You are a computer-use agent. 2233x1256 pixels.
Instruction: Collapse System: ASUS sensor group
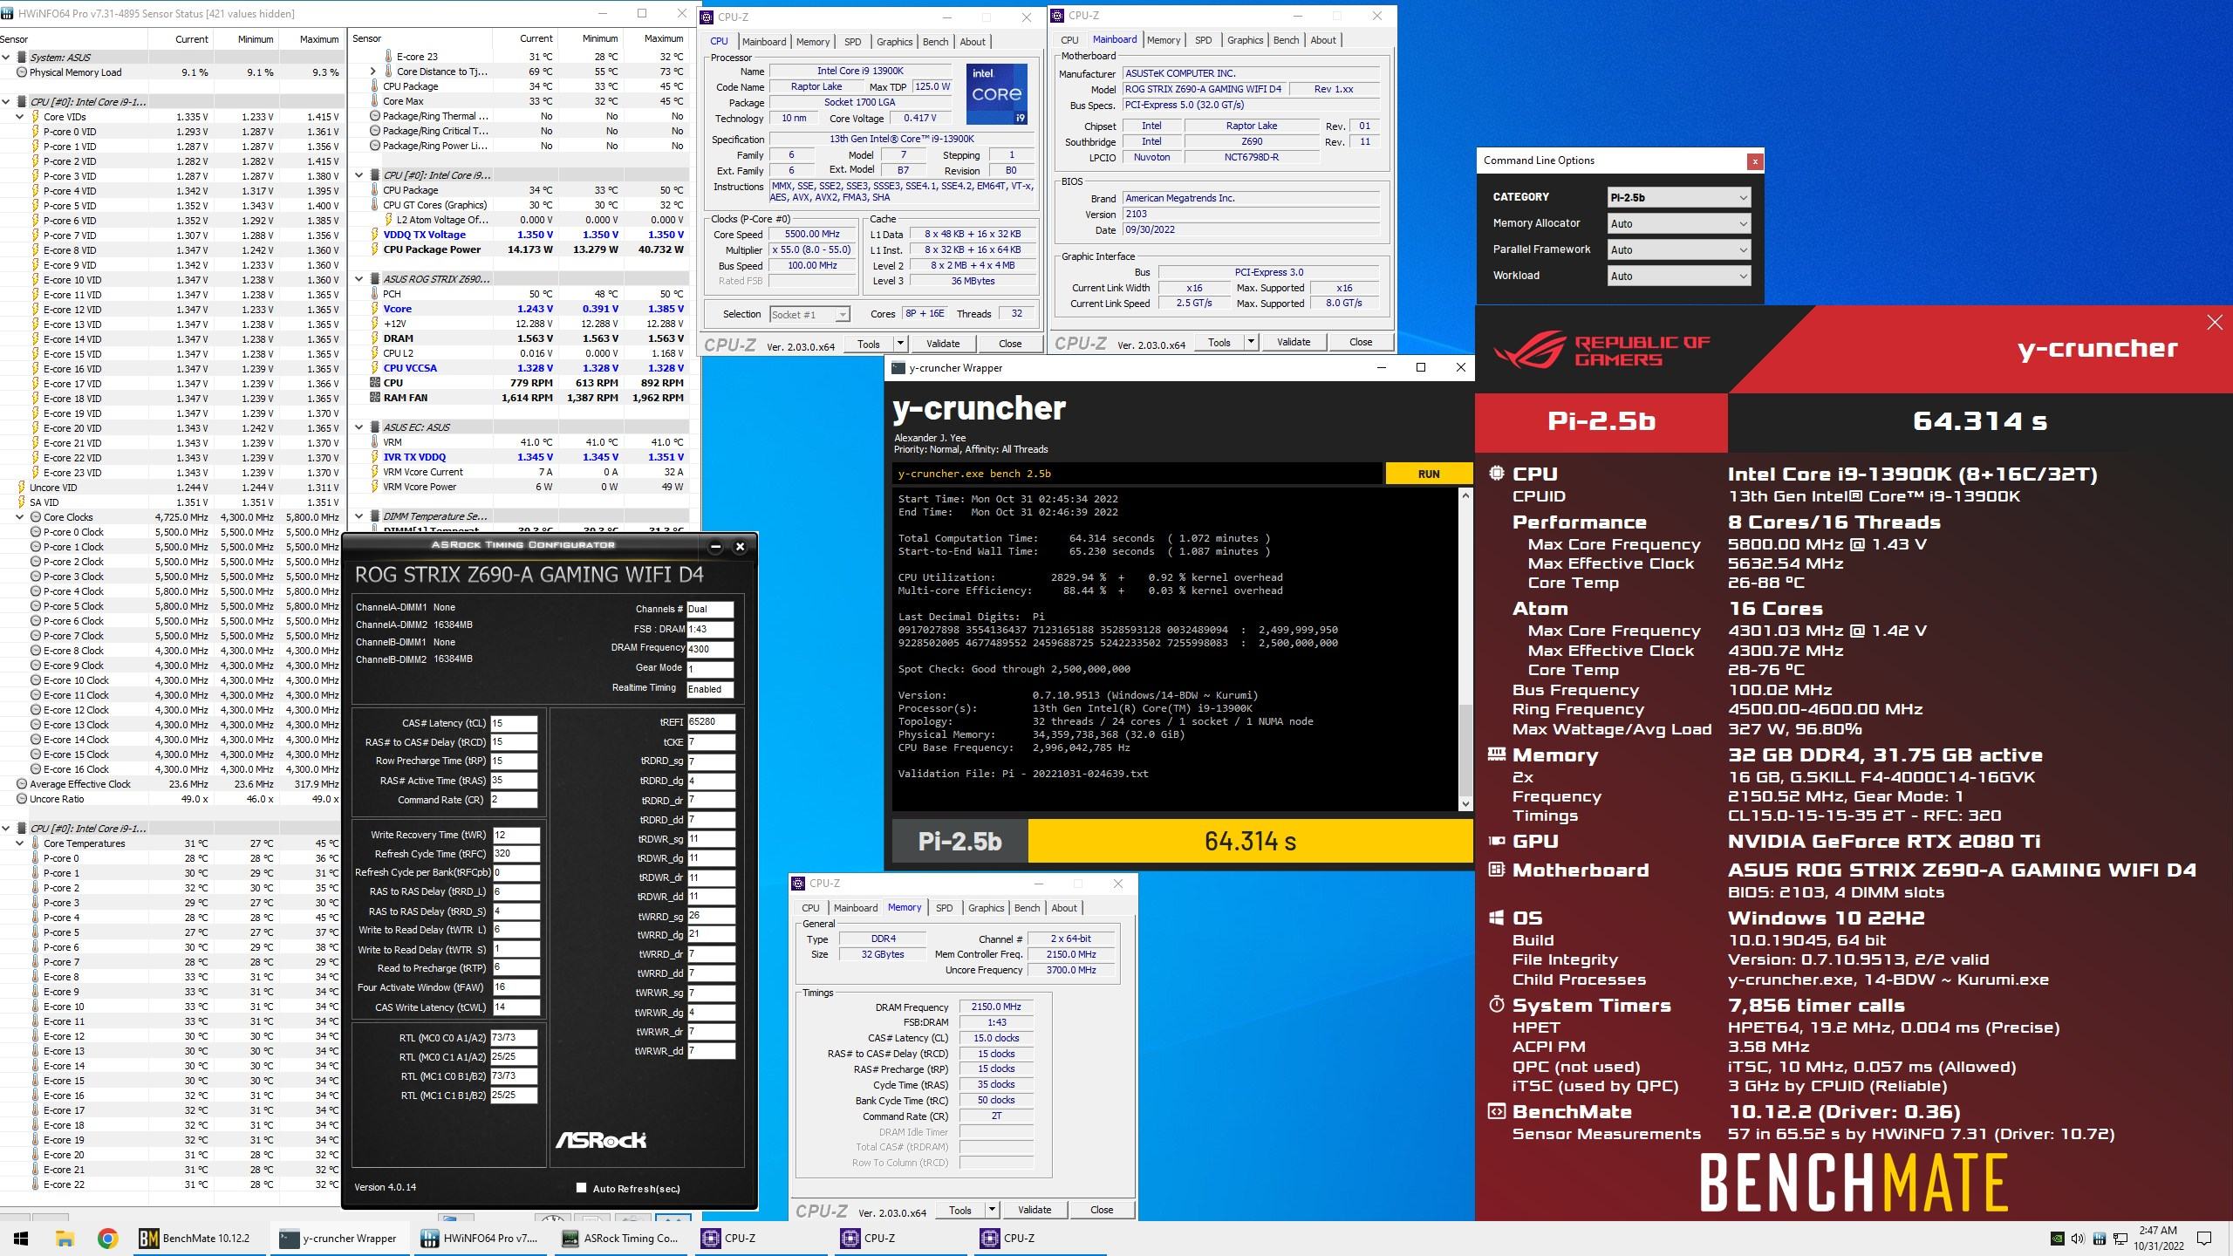pos(6,58)
